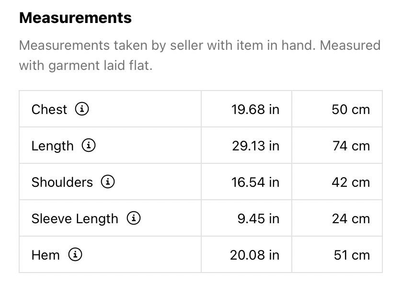Screen dimensions: 413x296
Task: Select the Hem row label
Action: point(46,255)
